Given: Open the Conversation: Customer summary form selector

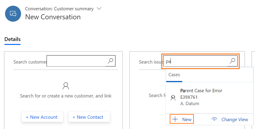Looking at the screenshot, I should click(x=59, y=9).
